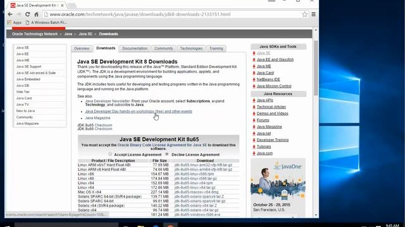Open Java Card sidebar item
Screen dimensions: 405x227
[x=24, y=98]
